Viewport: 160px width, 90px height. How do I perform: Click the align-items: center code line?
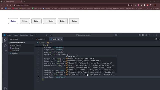54,50
